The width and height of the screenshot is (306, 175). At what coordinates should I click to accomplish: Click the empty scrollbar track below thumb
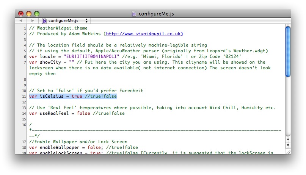(x=288, y=106)
